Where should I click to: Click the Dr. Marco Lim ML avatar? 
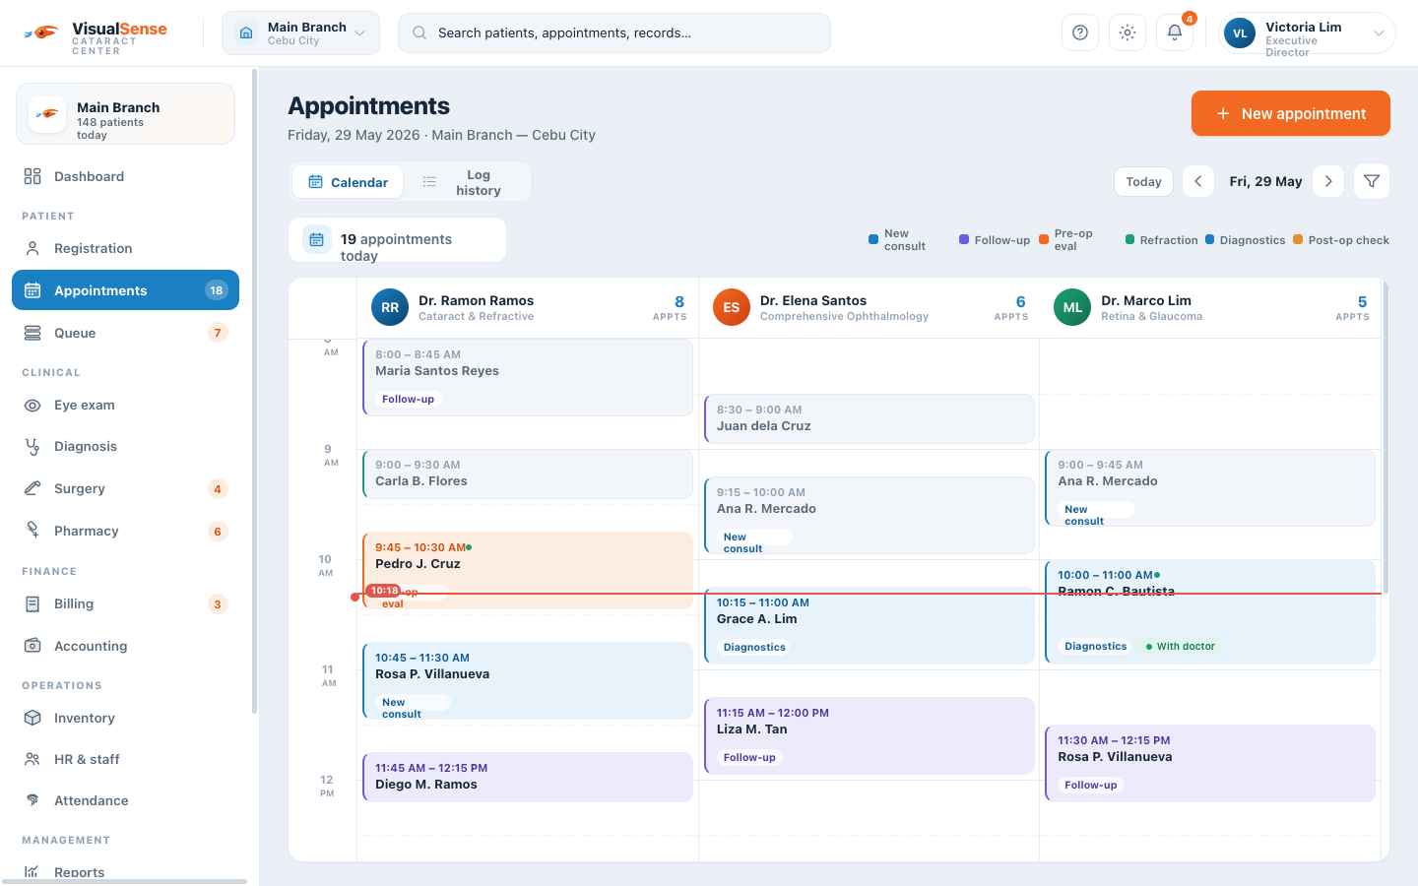coord(1072,307)
